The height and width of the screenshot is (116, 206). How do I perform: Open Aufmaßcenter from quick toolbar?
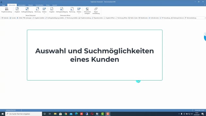pyautogui.click(x=154, y=18)
